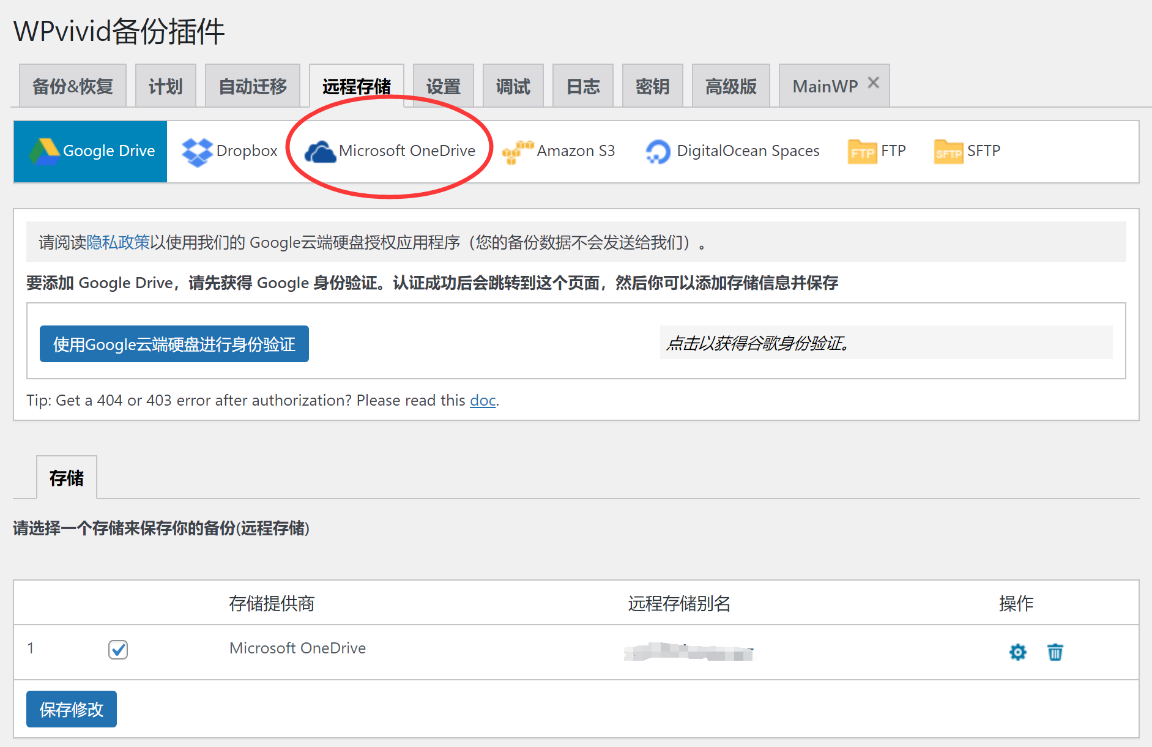Screen dimensions: 1152x747
Task: Click 使用Google云端硬盘进行身份验证 button
Action: 174,344
